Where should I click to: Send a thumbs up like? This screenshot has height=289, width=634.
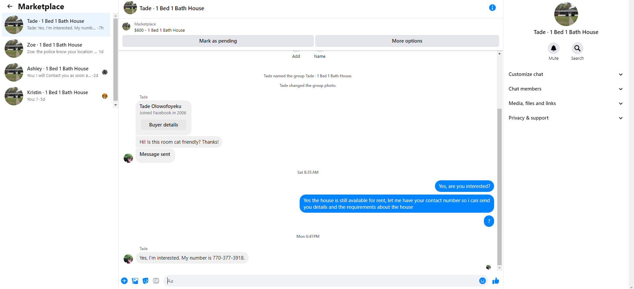(495, 281)
